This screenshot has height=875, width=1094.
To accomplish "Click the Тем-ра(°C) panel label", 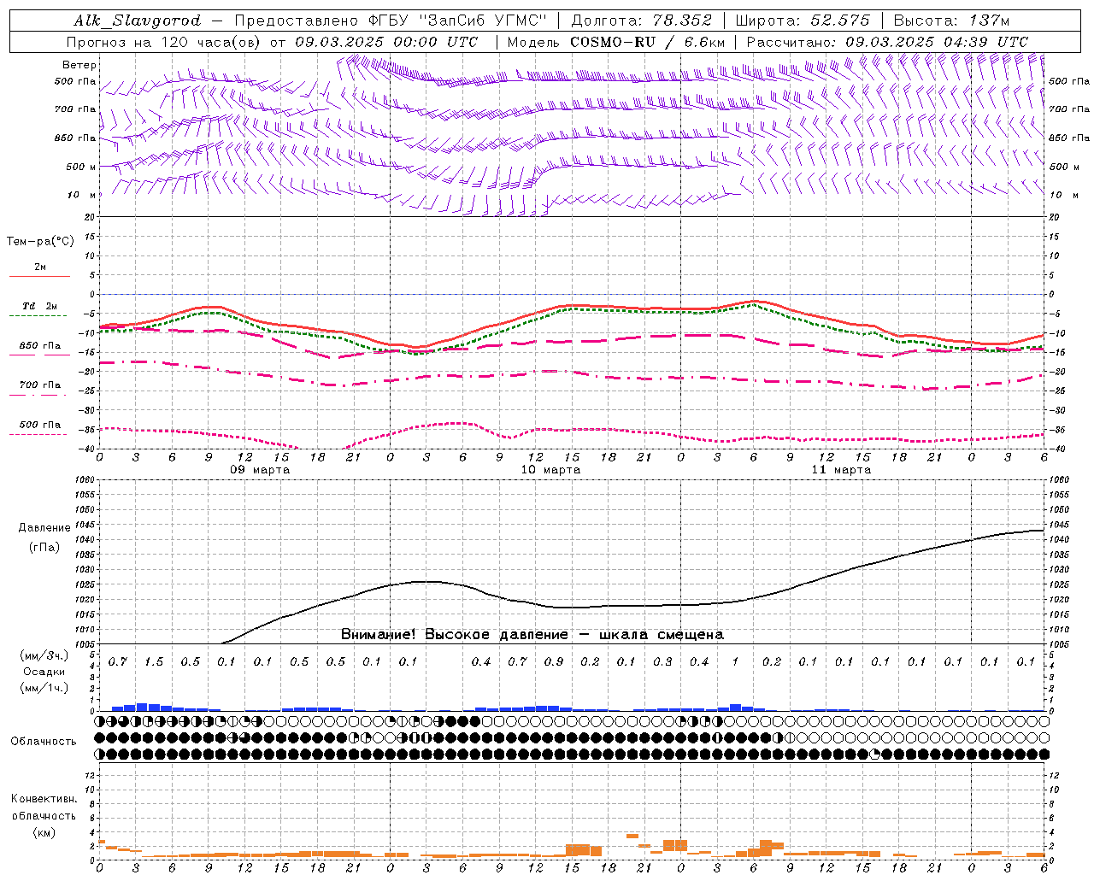I will pos(40,242).
